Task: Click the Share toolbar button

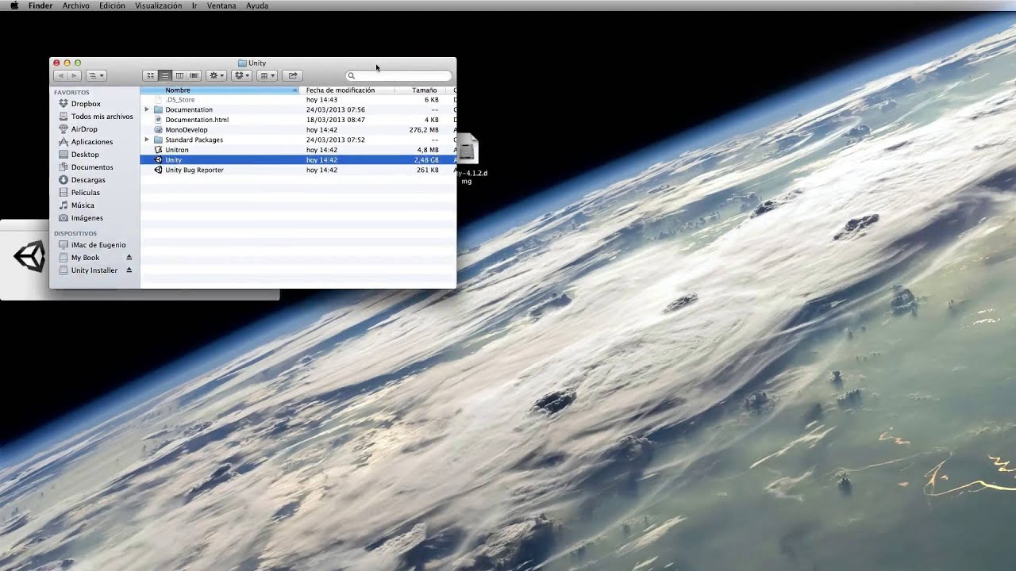Action: tap(292, 75)
